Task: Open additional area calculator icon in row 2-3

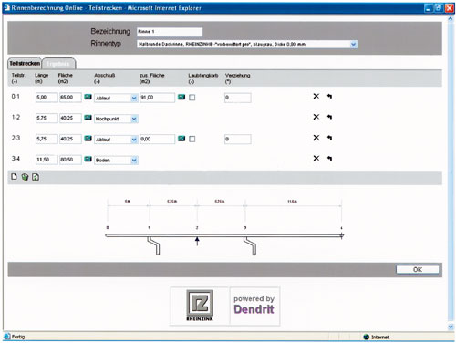Action: click(x=181, y=139)
